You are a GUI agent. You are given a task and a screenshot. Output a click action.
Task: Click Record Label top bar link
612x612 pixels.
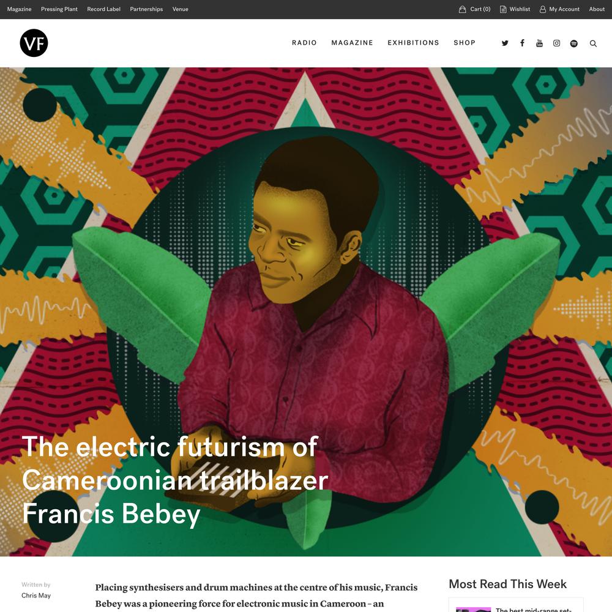[104, 9]
